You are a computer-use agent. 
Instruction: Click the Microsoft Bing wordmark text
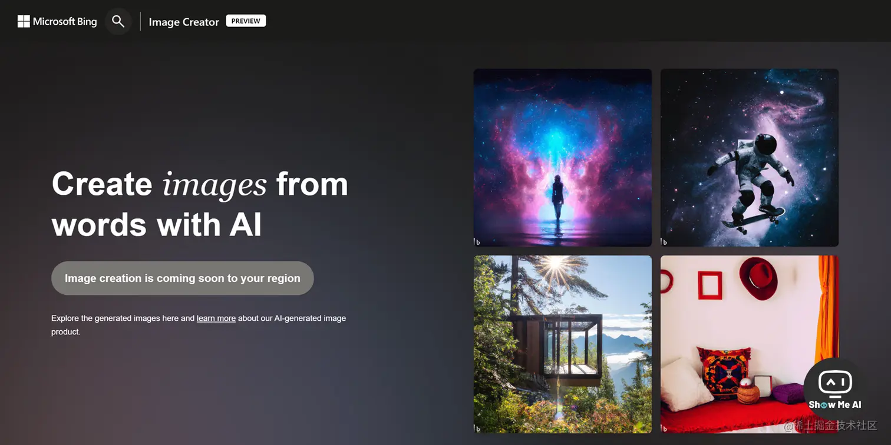click(65, 22)
